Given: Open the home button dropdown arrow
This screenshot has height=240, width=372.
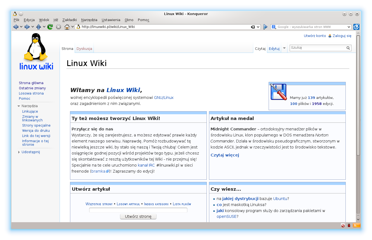Looking at the screenshot, I should 72,27.
